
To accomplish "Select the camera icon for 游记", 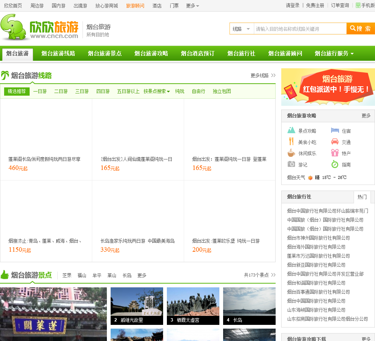I will click(291, 164).
